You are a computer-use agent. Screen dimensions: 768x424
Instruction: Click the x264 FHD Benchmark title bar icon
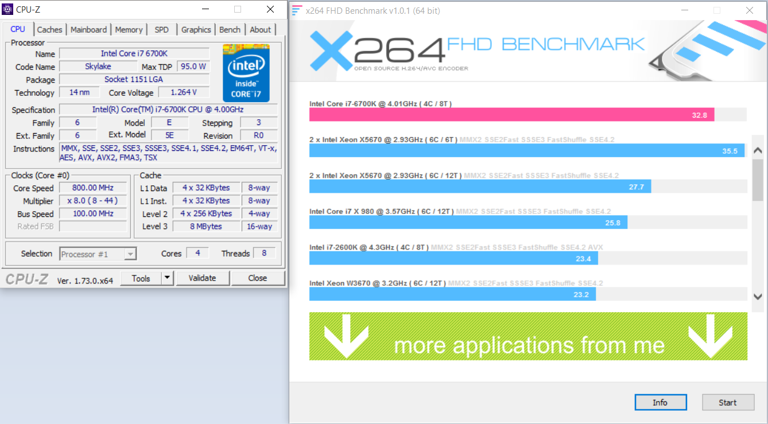point(297,10)
